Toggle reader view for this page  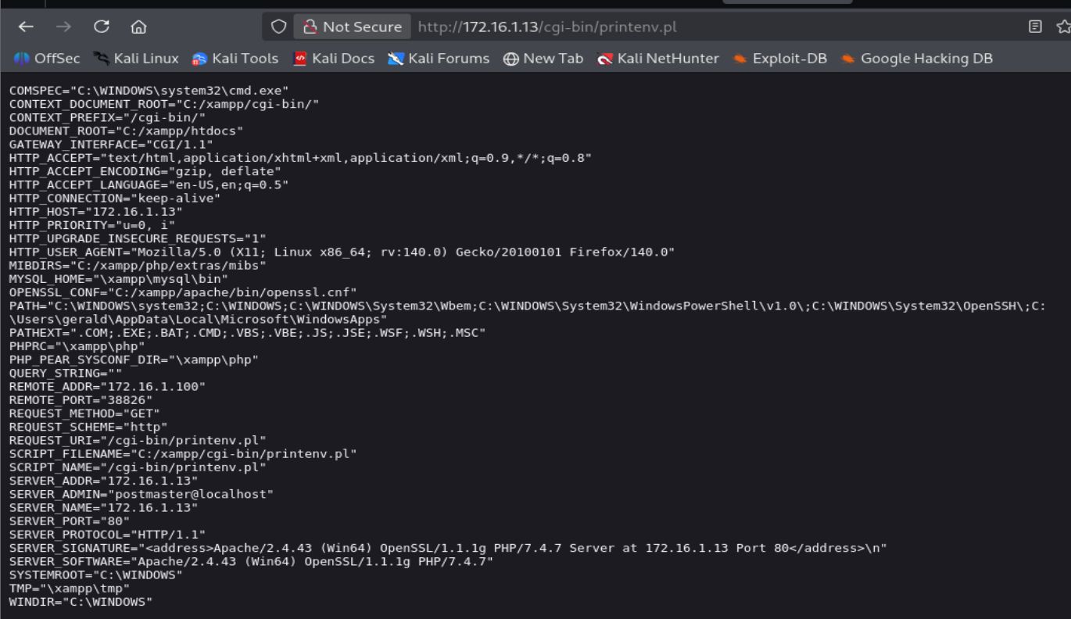coord(1035,27)
